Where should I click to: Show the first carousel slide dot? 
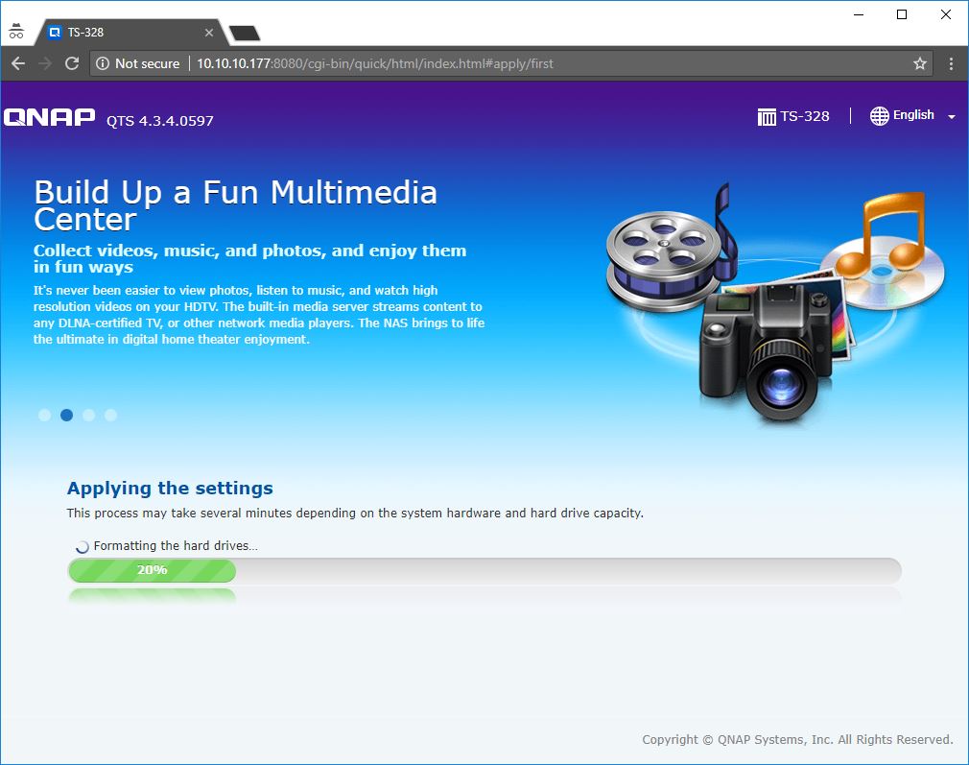pos(44,415)
